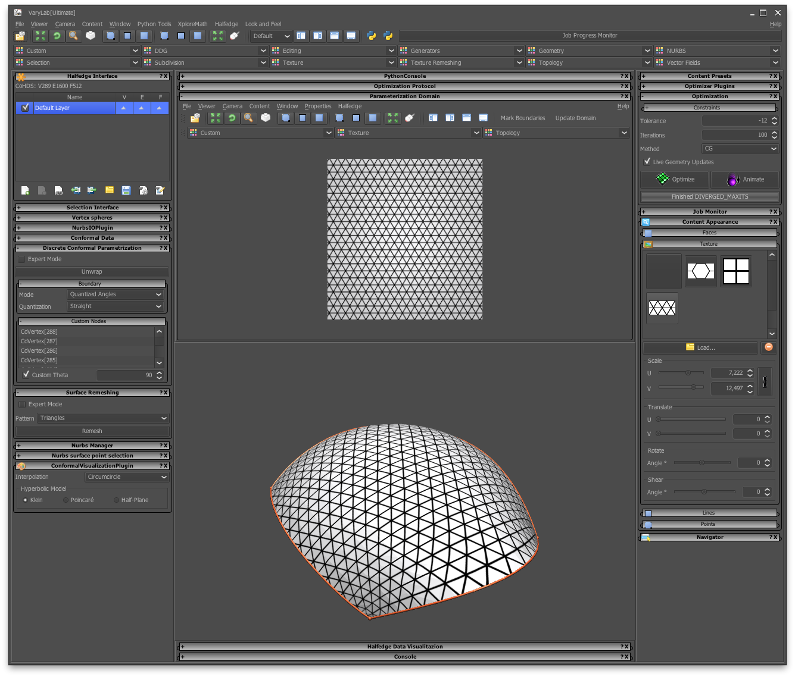Add a new layer in the Halfedge Interface
The image size is (795, 677).
(x=24, y=190)
